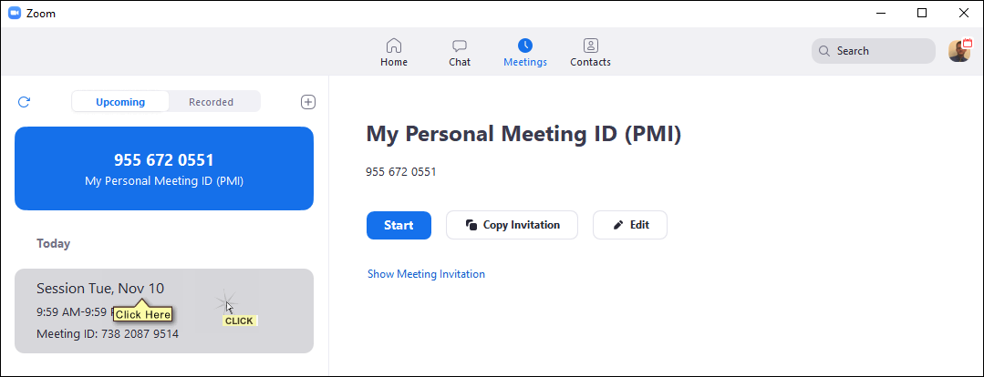Select the Meetings tab
The image size is (984, 377).
pos(524,53)
